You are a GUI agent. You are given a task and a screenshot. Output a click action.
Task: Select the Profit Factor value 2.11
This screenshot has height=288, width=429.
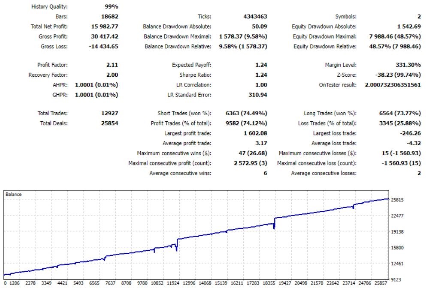[x=112, y=65]
